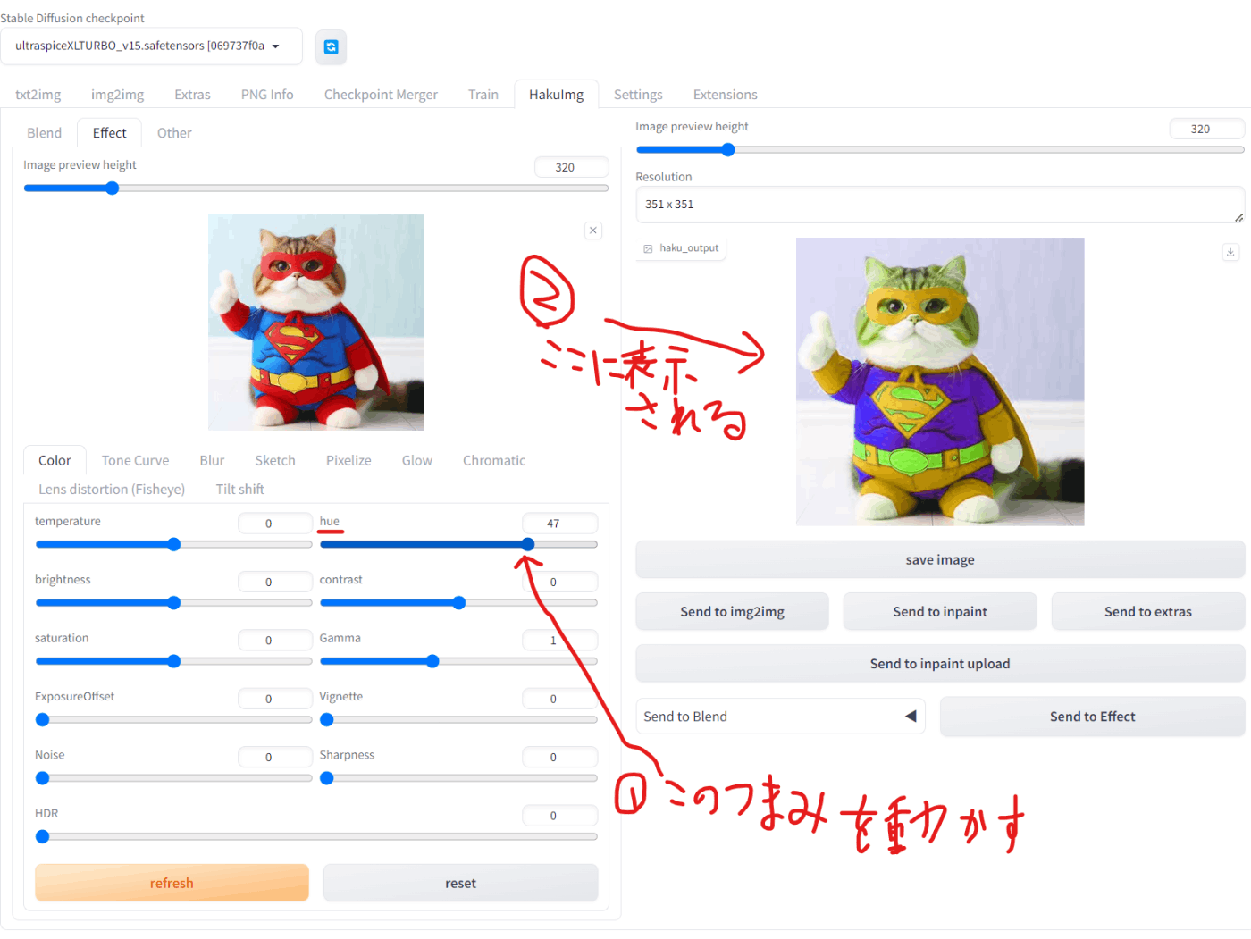Click the brightness slider handle
Viewport: 1251px width, 939px height.
click(x=174, y=603)
